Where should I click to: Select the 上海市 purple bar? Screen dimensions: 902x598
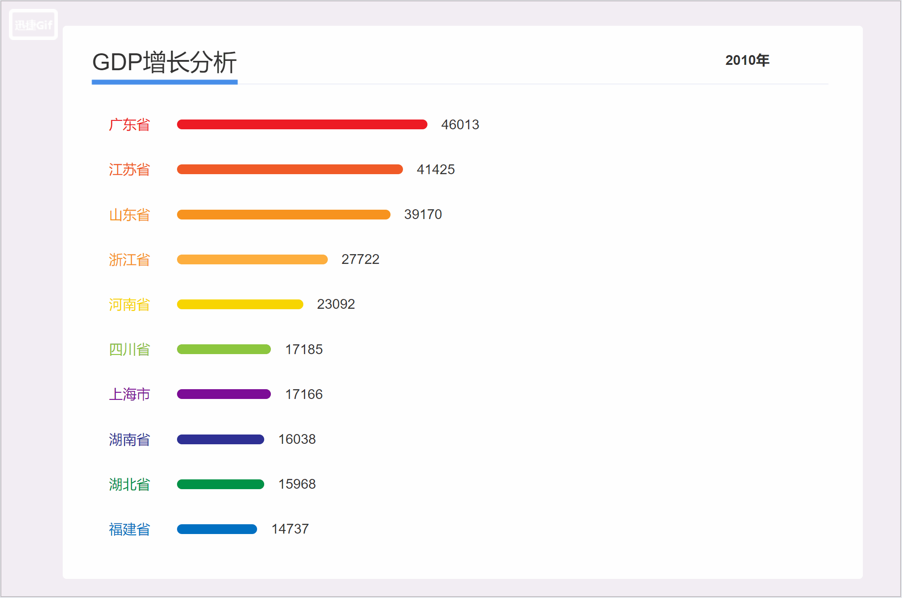(x=223, y=394)
